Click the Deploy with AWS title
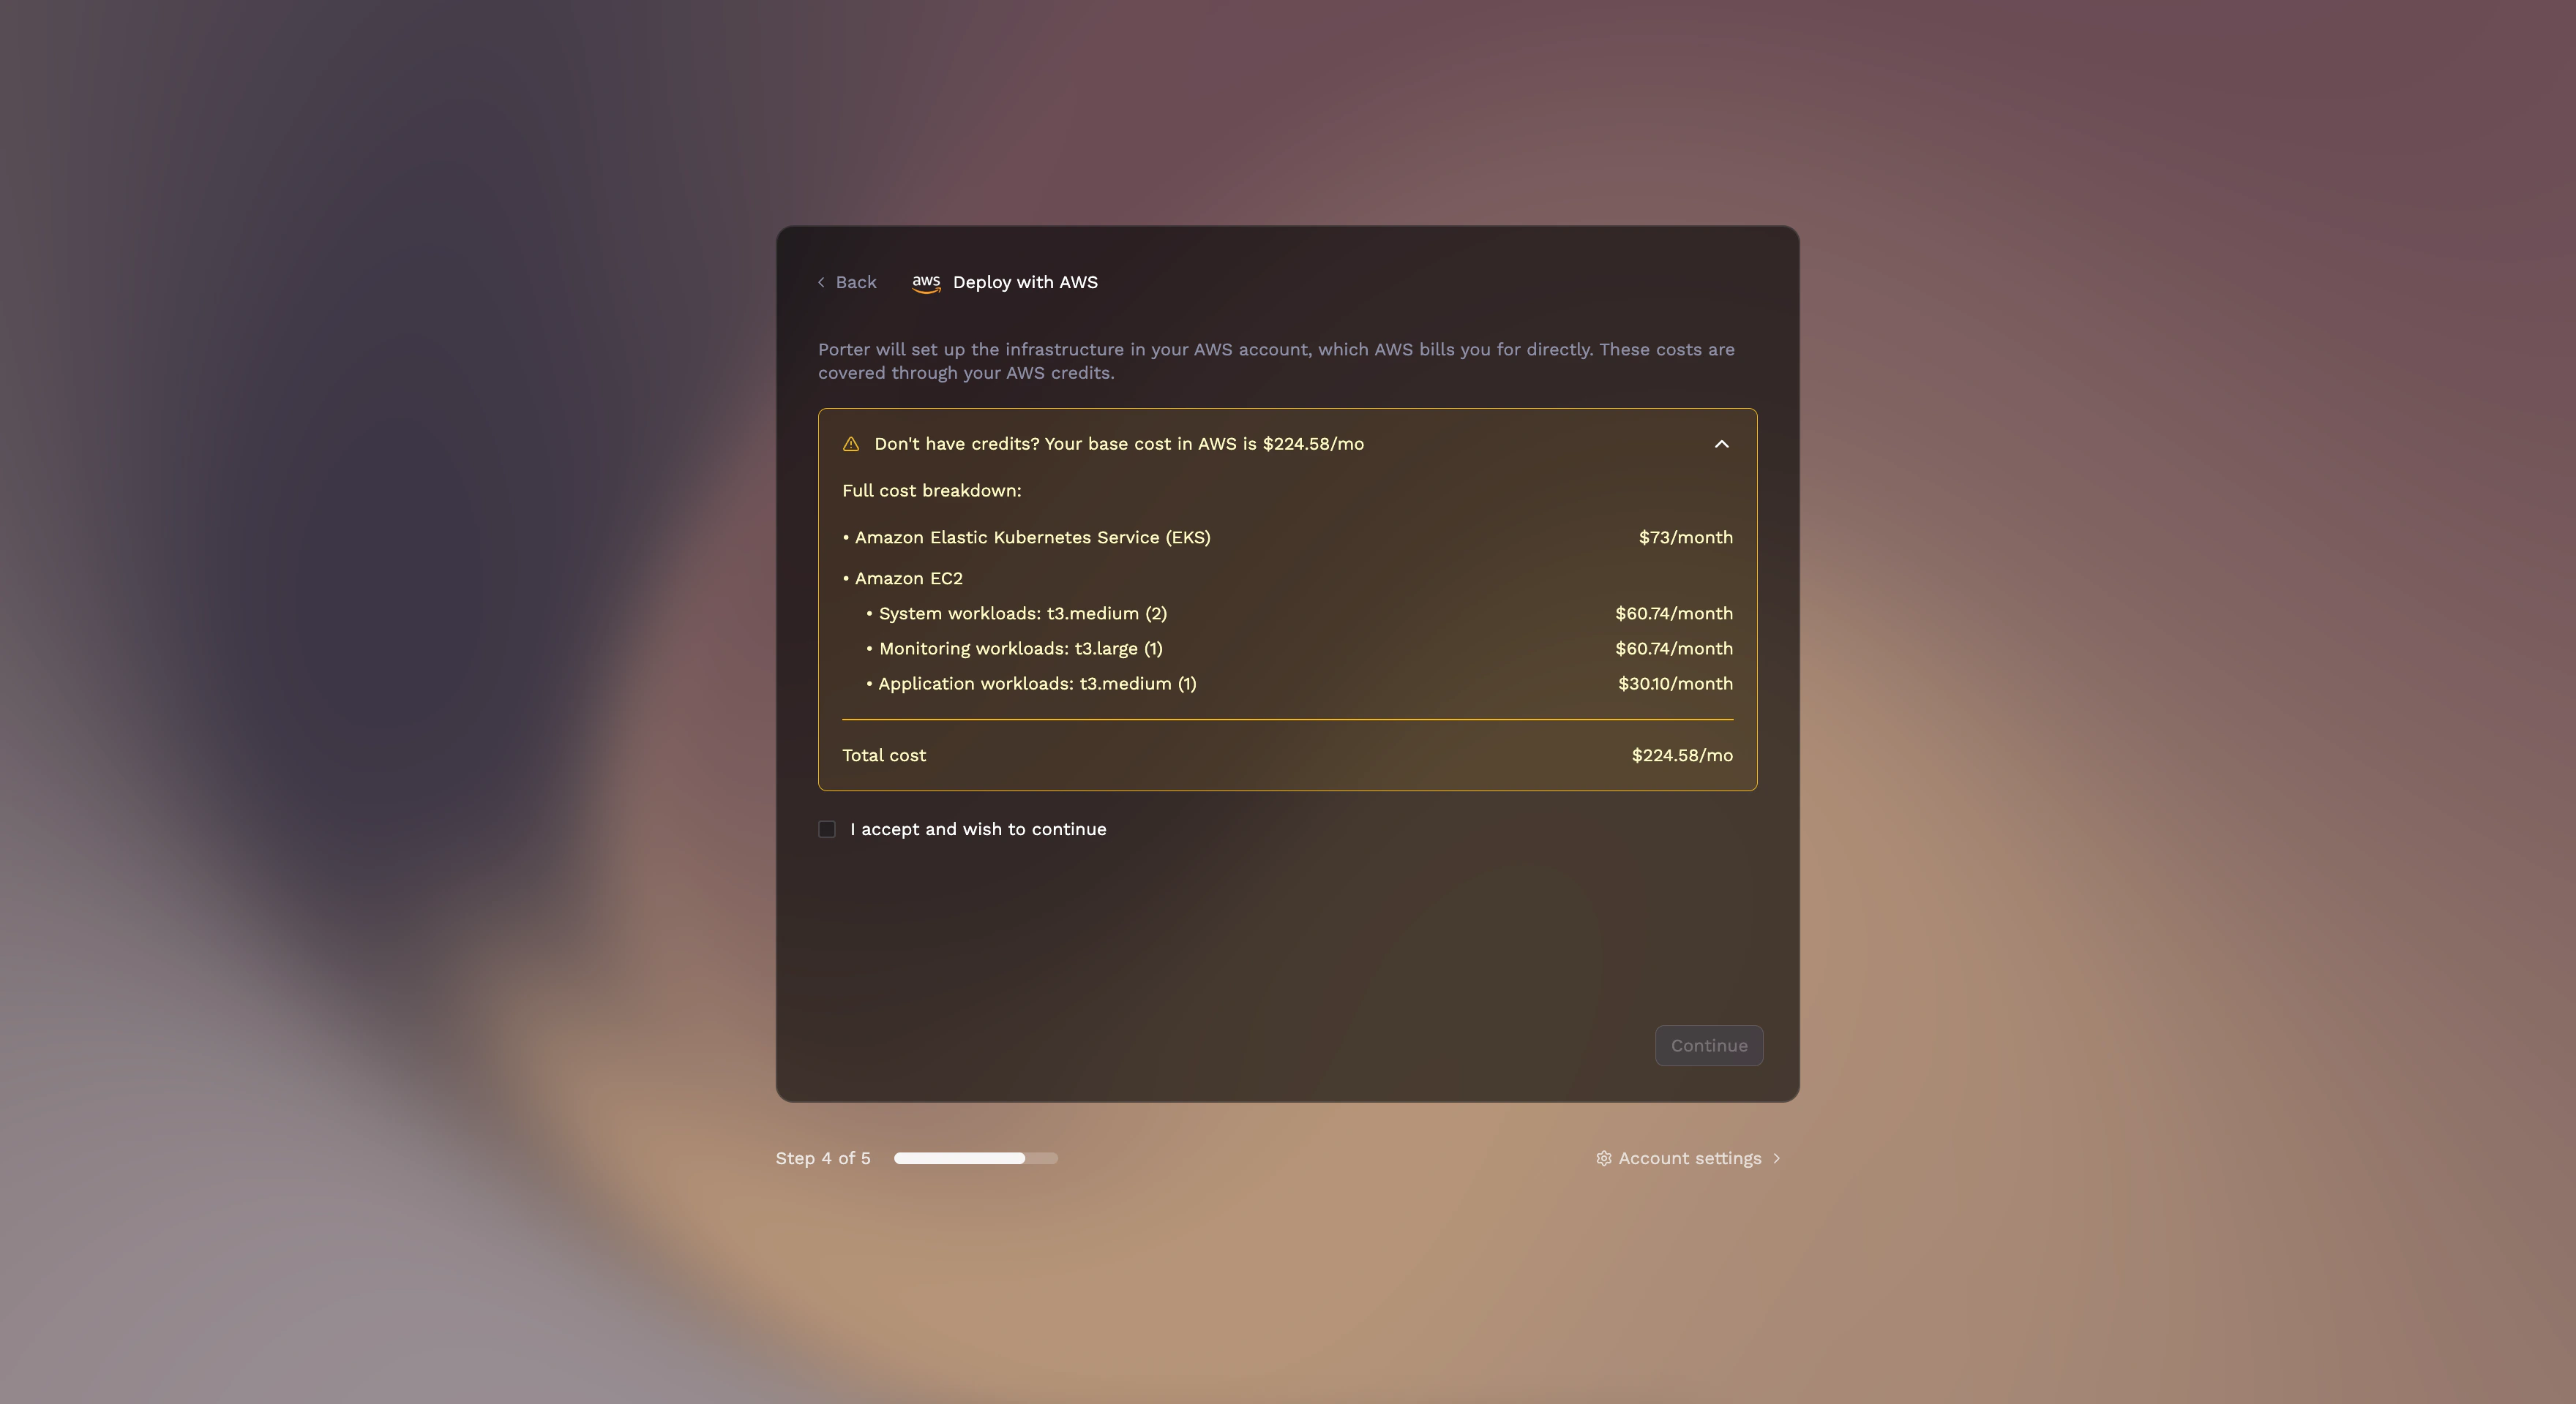Image resolution: width=2576 pixels, height=1404 pixels. (1025, 283)
